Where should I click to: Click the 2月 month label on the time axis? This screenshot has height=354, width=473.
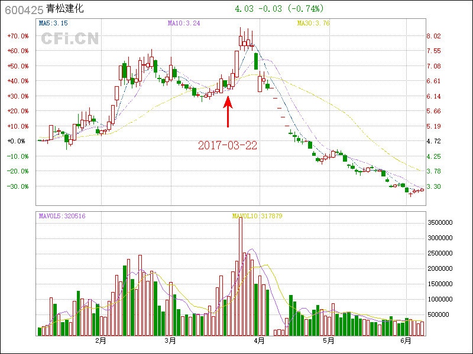click(x=100, y=340)
